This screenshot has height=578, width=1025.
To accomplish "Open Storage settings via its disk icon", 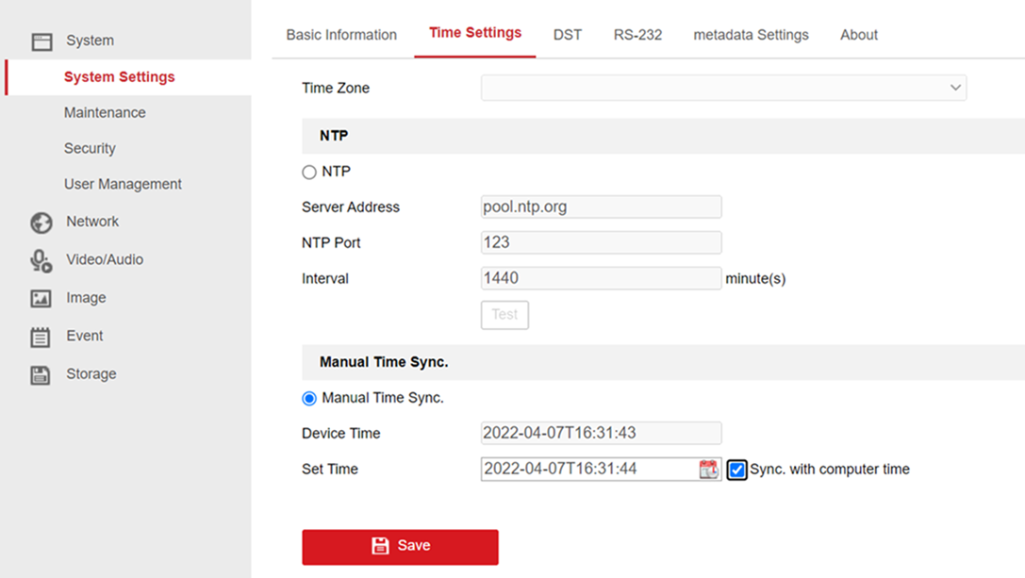I will (41, 373).
